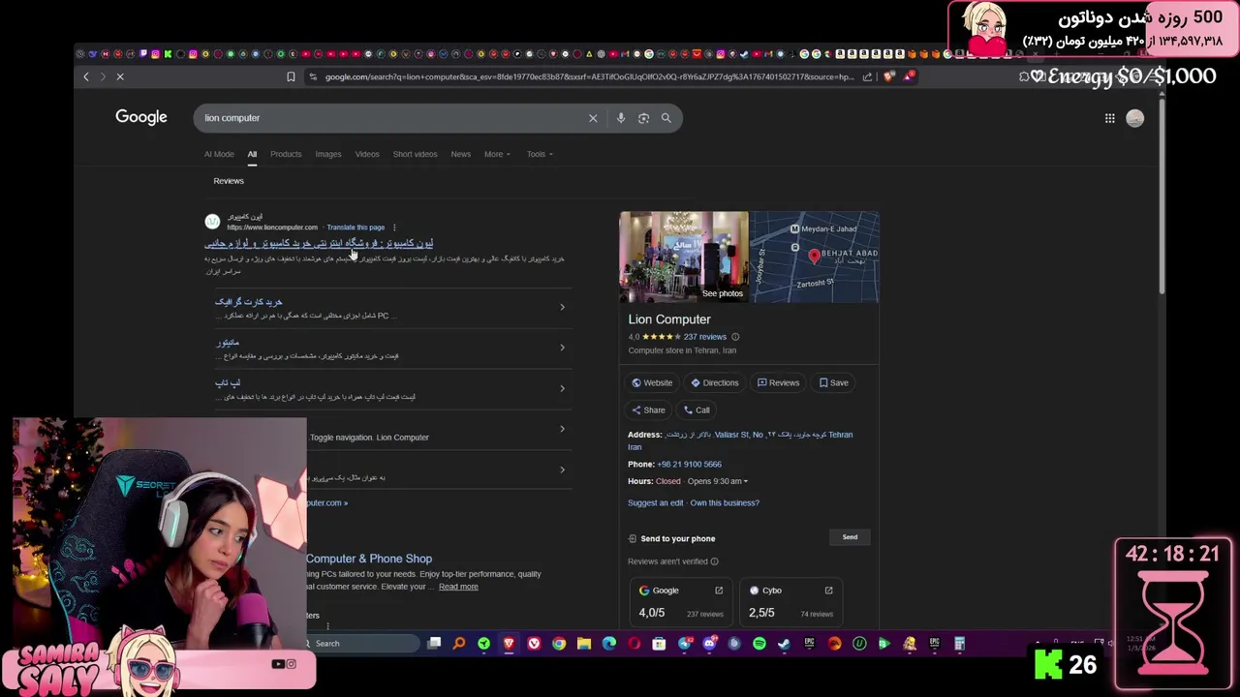Screen dimensions: 1240x697
Task: Click the Brave Shields lion icon in the address bar
Action: click(x=888, y=76)
